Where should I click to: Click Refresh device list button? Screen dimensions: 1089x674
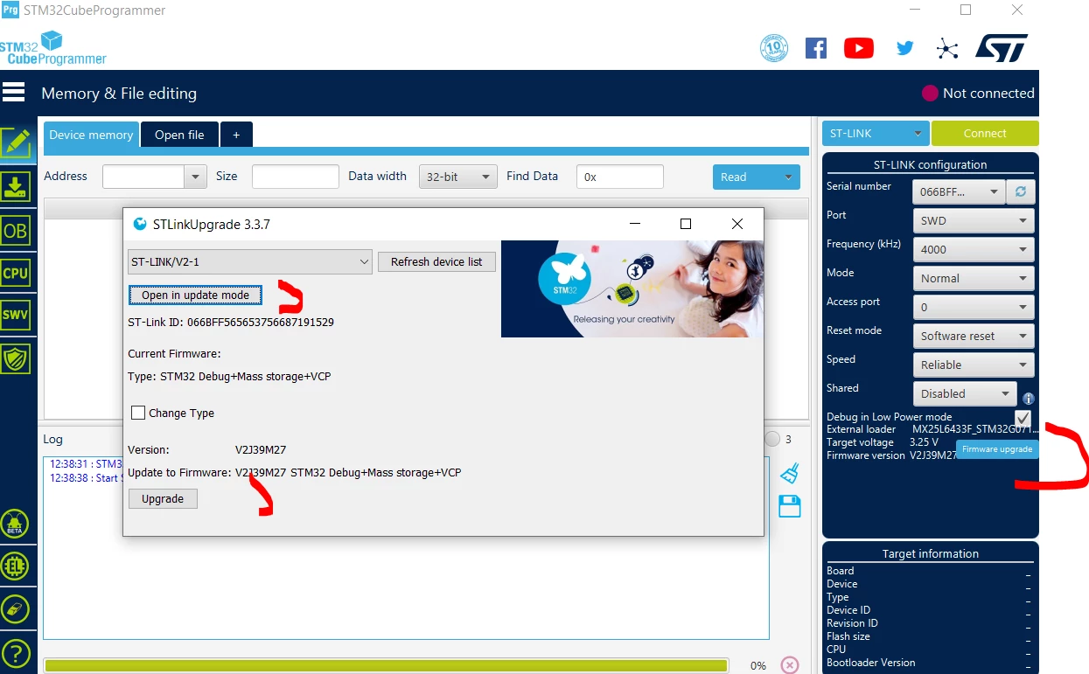436,261
